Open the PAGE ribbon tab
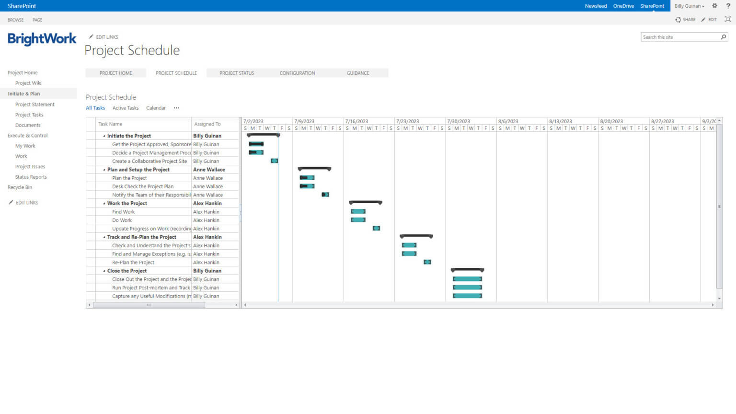This screenshot has height=414, width=736. tap(37, 20)
